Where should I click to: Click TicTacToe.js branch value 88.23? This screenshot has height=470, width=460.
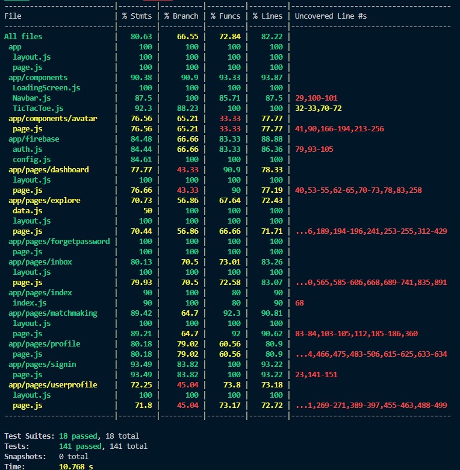187,108
